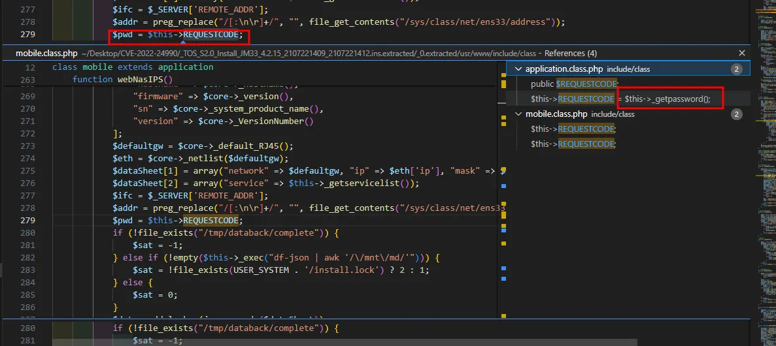The image size is (776, 346).
Task: Jump to sticky 'function webNasIPS()' line
Action: click(x=122, y=79)
